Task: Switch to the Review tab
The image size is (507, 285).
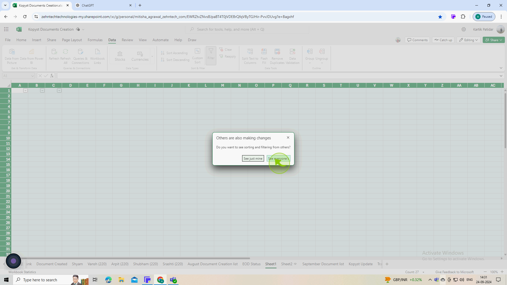Action: click(127, 40)
